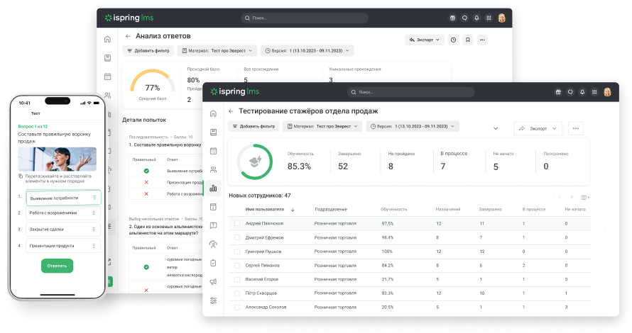The height and width of the screenshot is (333, 632).
Task: Open course catalog book icon in front sidebar
Action: [213, 132]
